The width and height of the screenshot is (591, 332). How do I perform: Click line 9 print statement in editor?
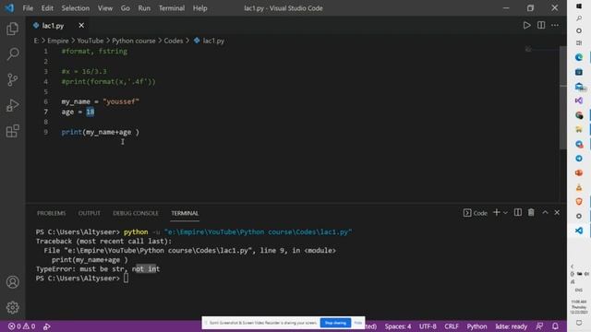click(x=101, y=132)
